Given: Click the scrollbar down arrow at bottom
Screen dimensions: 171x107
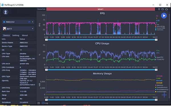Looking at the screenshot, I should point(169,100).
